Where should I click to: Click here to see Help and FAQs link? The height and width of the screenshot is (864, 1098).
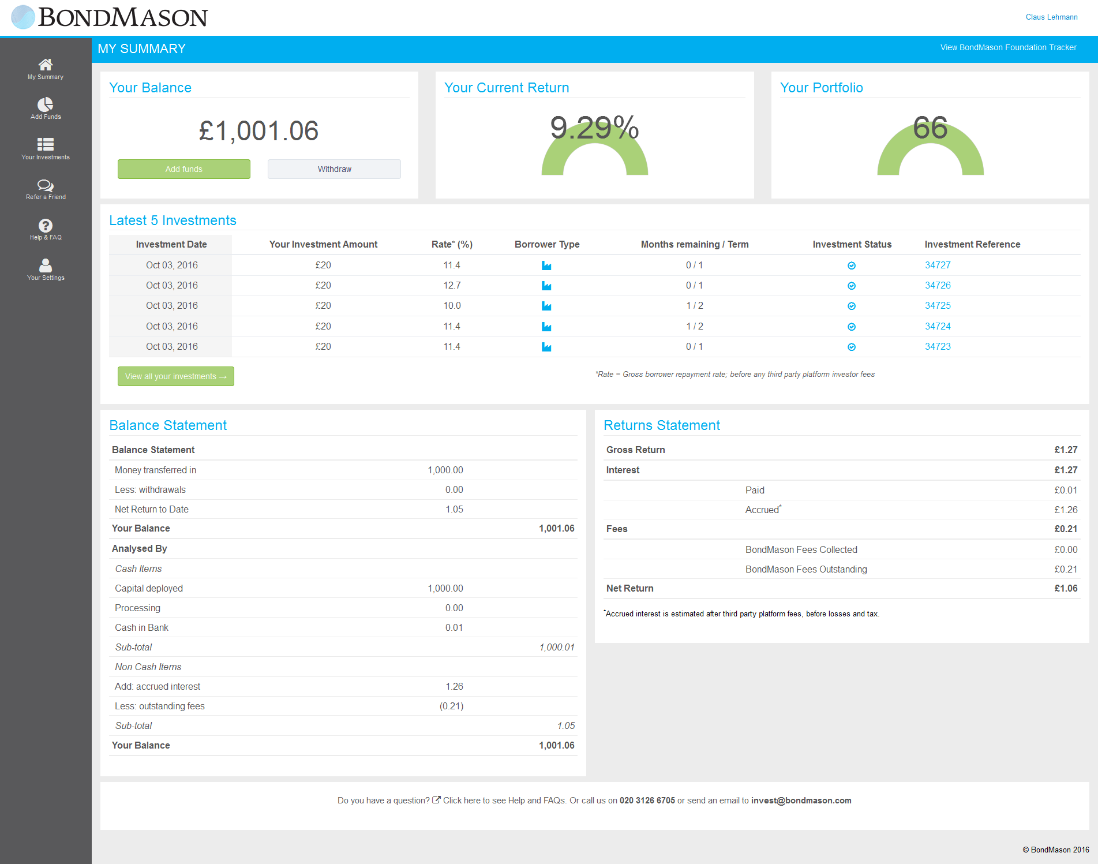[x=504, y=801]
